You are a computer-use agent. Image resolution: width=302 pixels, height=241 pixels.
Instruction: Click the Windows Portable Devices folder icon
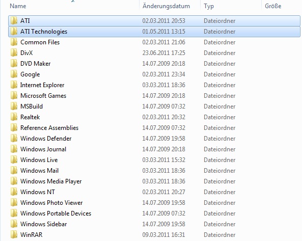click(x=14, y=213)
